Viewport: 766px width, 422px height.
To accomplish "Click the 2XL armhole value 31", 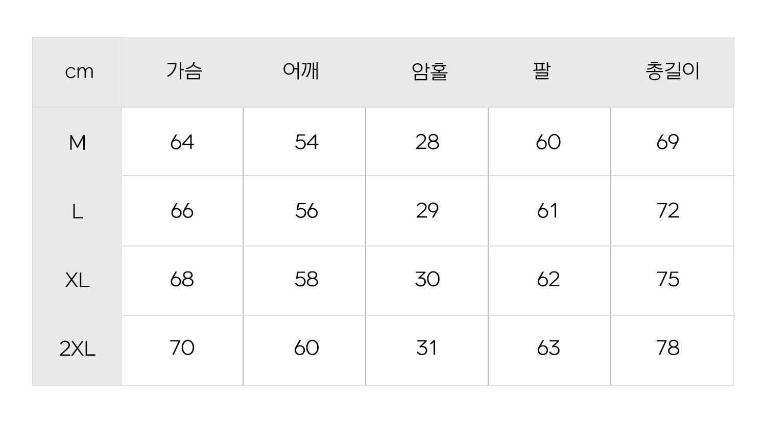I will (426, 348).
